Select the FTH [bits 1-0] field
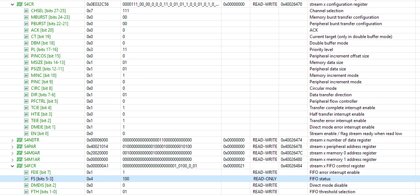 coord(44,191)
